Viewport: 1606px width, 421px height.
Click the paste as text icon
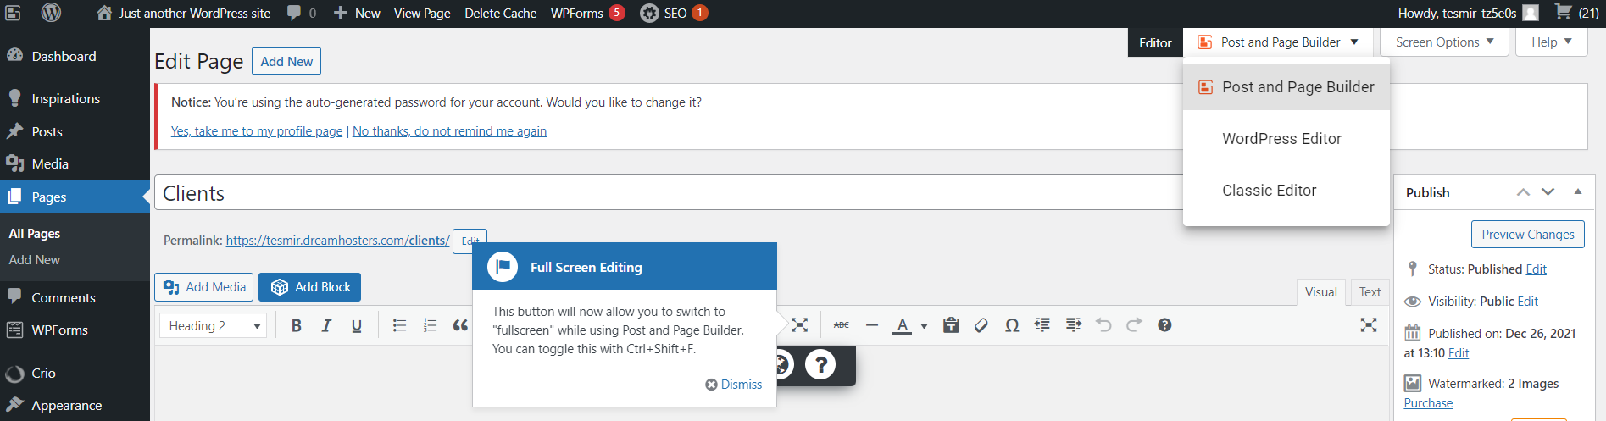(951, 325)
